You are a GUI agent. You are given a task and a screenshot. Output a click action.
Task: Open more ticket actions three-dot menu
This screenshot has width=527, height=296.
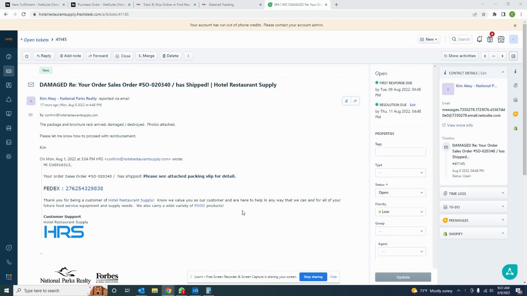pyautogui.click(x=188, y=56)
